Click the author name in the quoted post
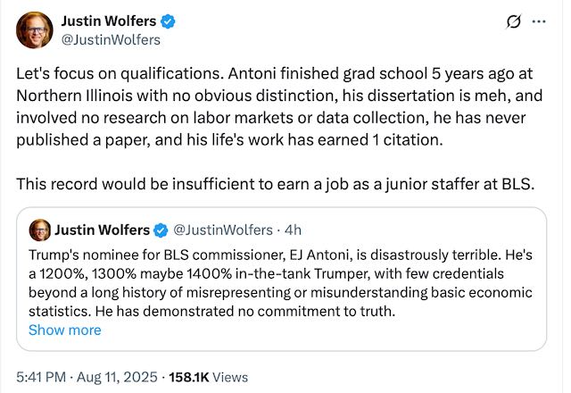Screen dimensions: 571x393 point(103,230)
